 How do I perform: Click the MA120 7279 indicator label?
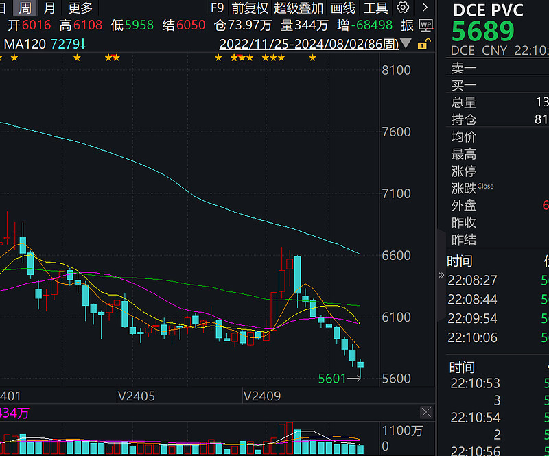point(45,45)
